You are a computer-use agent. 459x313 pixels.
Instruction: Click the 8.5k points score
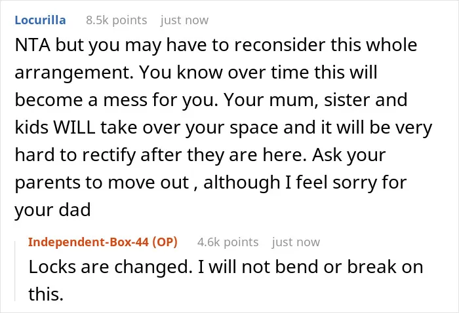(117, 20)
